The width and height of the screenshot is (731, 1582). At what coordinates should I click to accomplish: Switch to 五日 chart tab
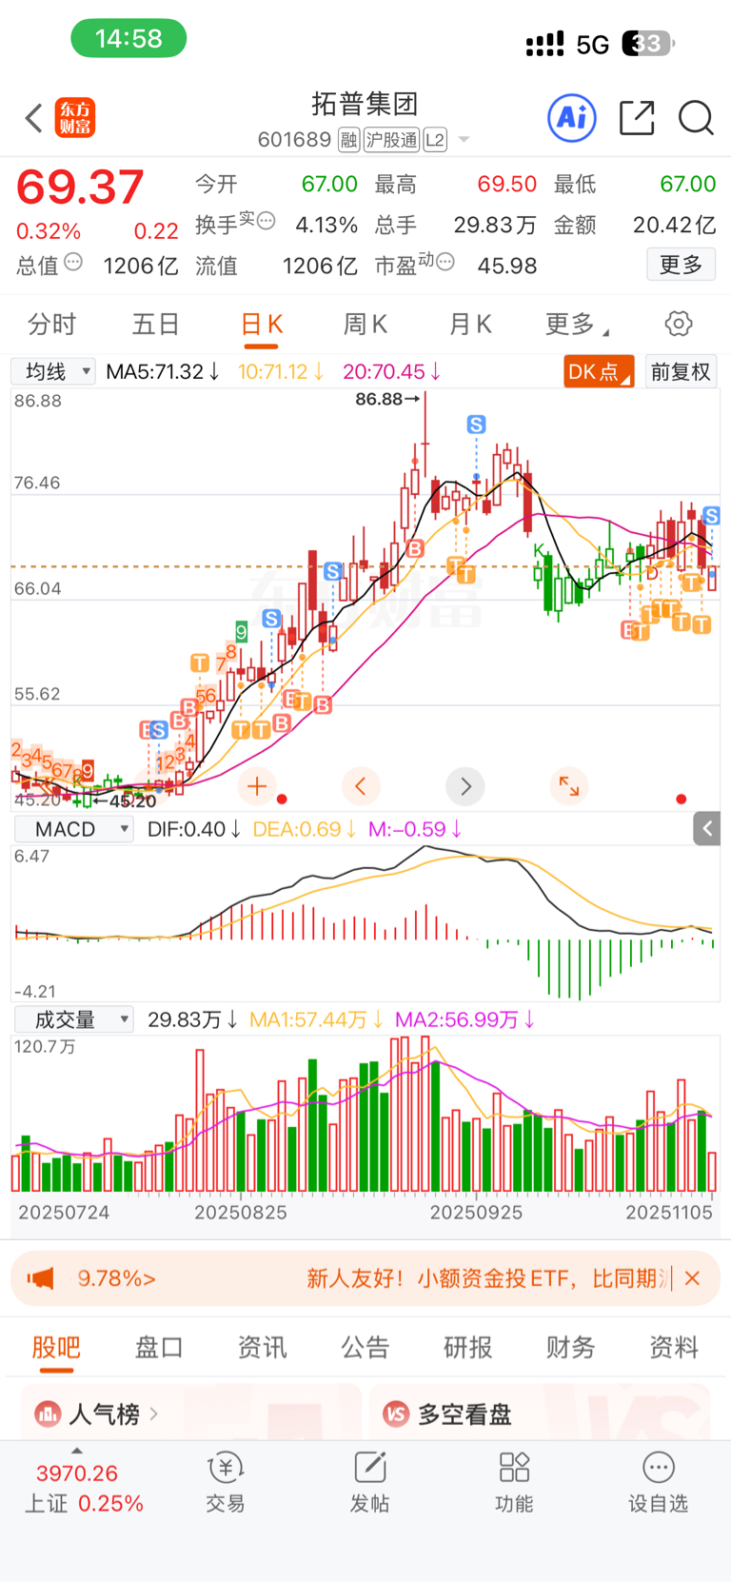156,325
